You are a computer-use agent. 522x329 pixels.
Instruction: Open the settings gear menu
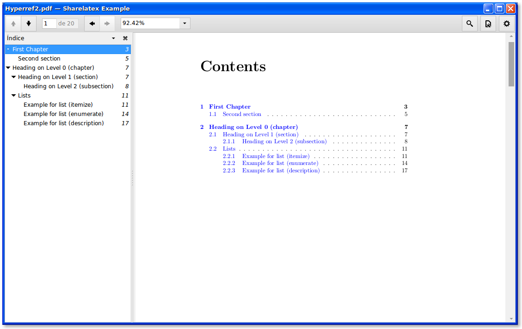(506, 24)
